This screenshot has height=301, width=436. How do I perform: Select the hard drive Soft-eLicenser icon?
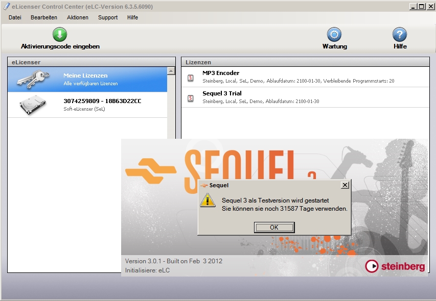33,105
